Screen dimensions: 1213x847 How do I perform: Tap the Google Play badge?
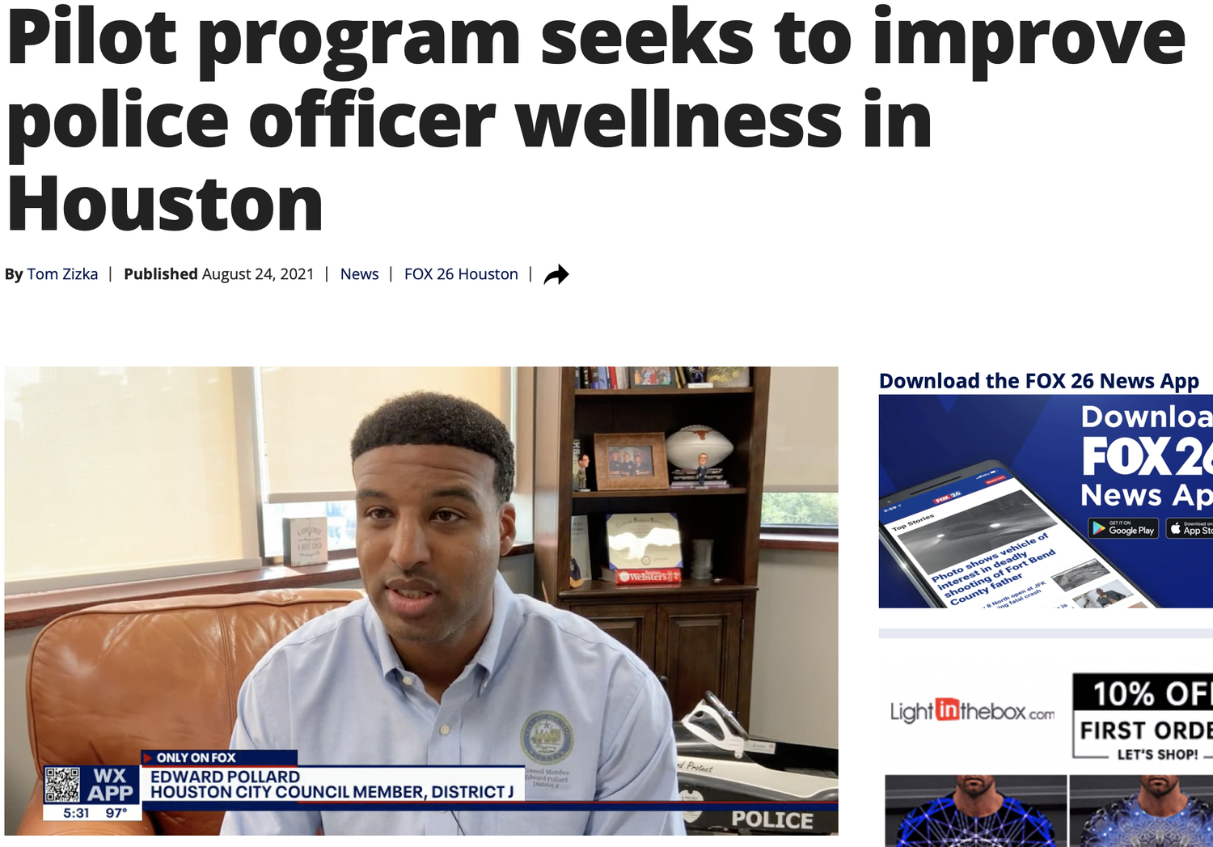click(x=1124, y=529)
